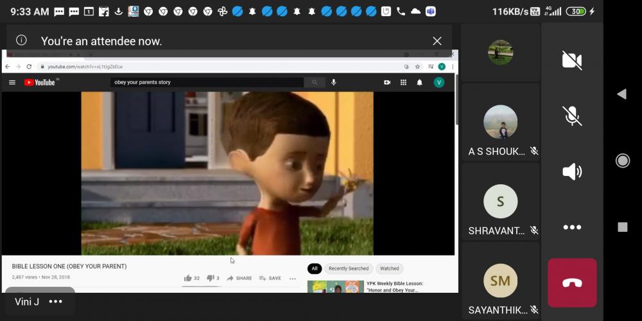Click the video player area
This screenshot has width=642, height=321.
[227, 173]
